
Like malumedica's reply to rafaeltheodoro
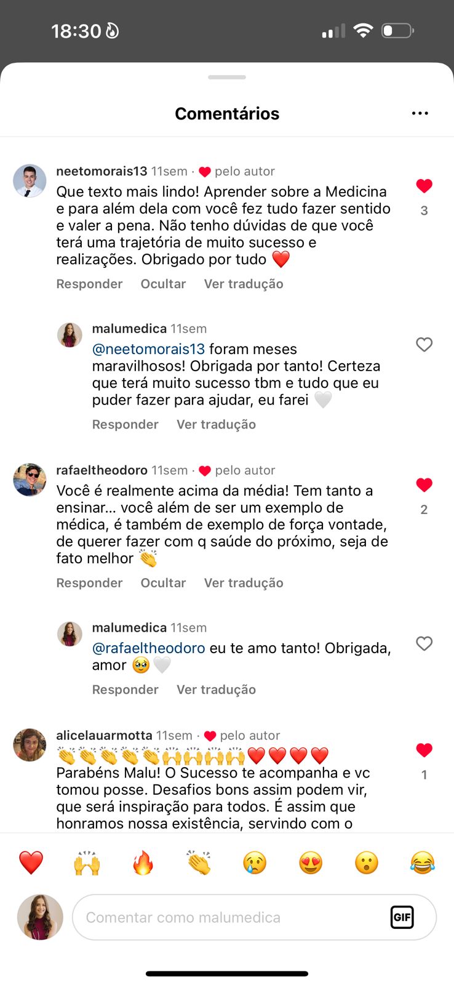point(424,644)
